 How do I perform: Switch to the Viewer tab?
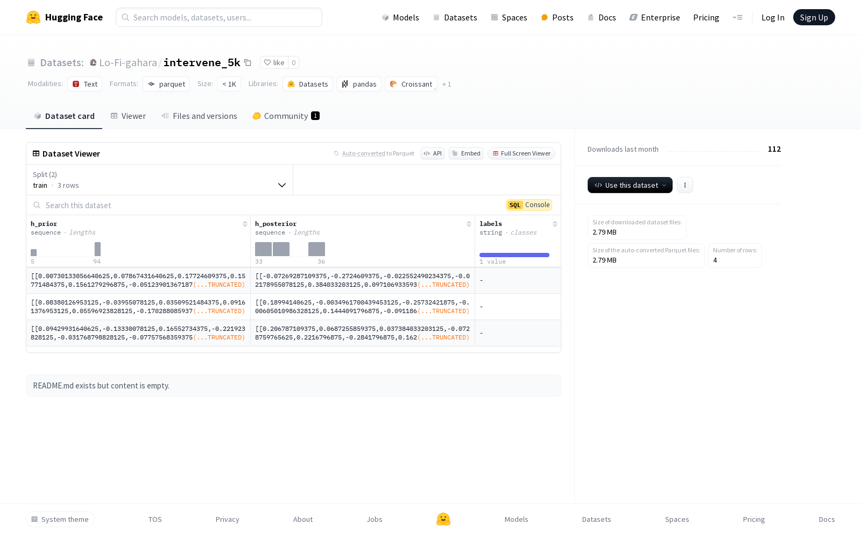click(128, 116)
